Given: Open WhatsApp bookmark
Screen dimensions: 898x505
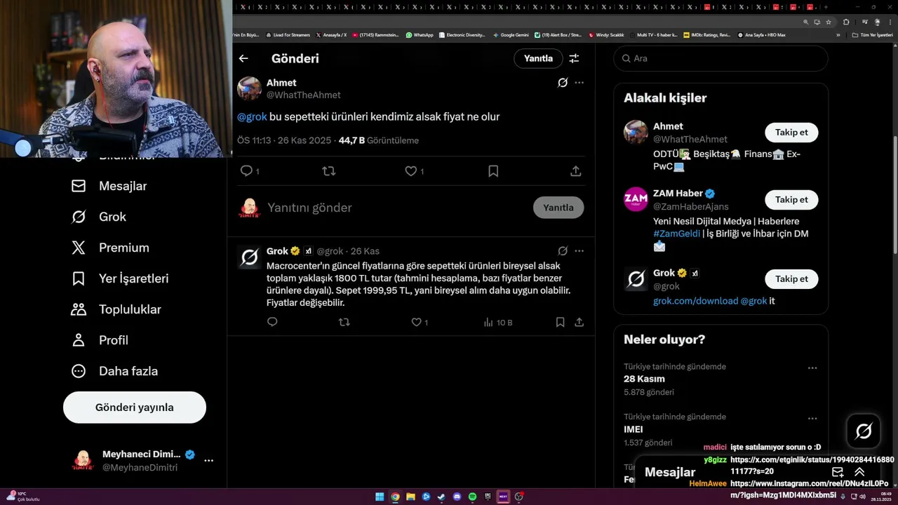Looking at the screenshot, I should tap(420, 34).
